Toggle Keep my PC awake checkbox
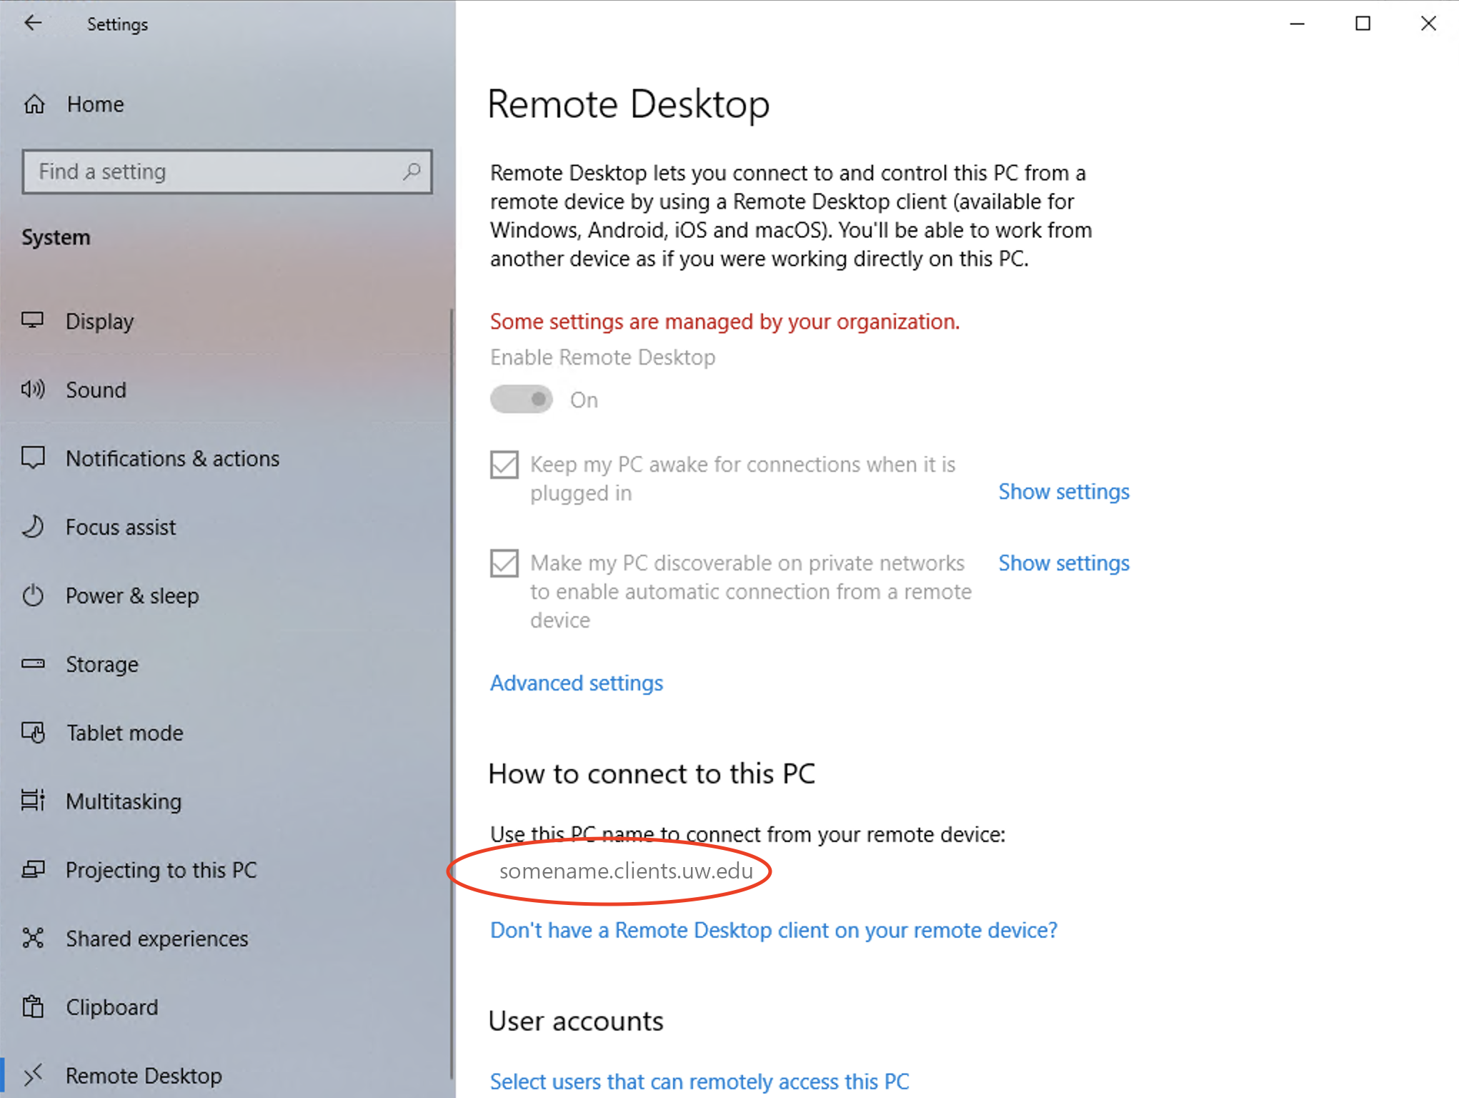Image resolution: width=1459 pixels, height=1098 pixels. (x=504, y=465)
